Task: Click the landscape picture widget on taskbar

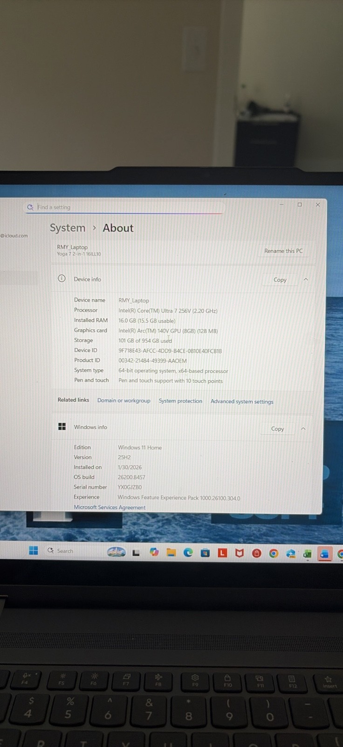Action: [x=116, y=552]
